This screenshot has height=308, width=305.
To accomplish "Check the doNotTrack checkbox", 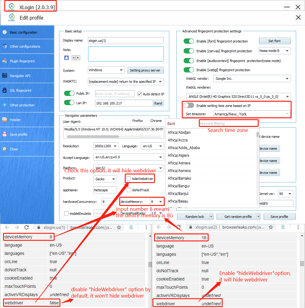I will (x=129, y=190).
